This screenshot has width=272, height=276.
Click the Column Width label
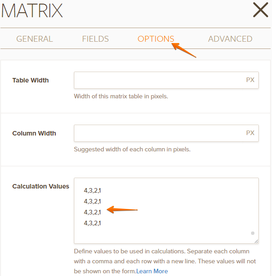[x=34, y=133]
